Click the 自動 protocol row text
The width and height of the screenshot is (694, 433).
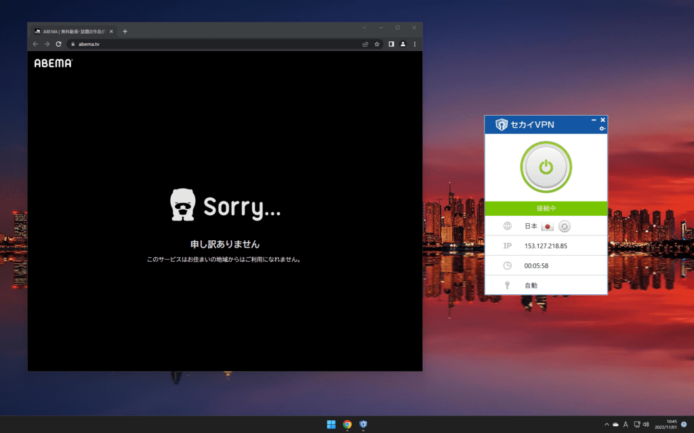[531, 286]
